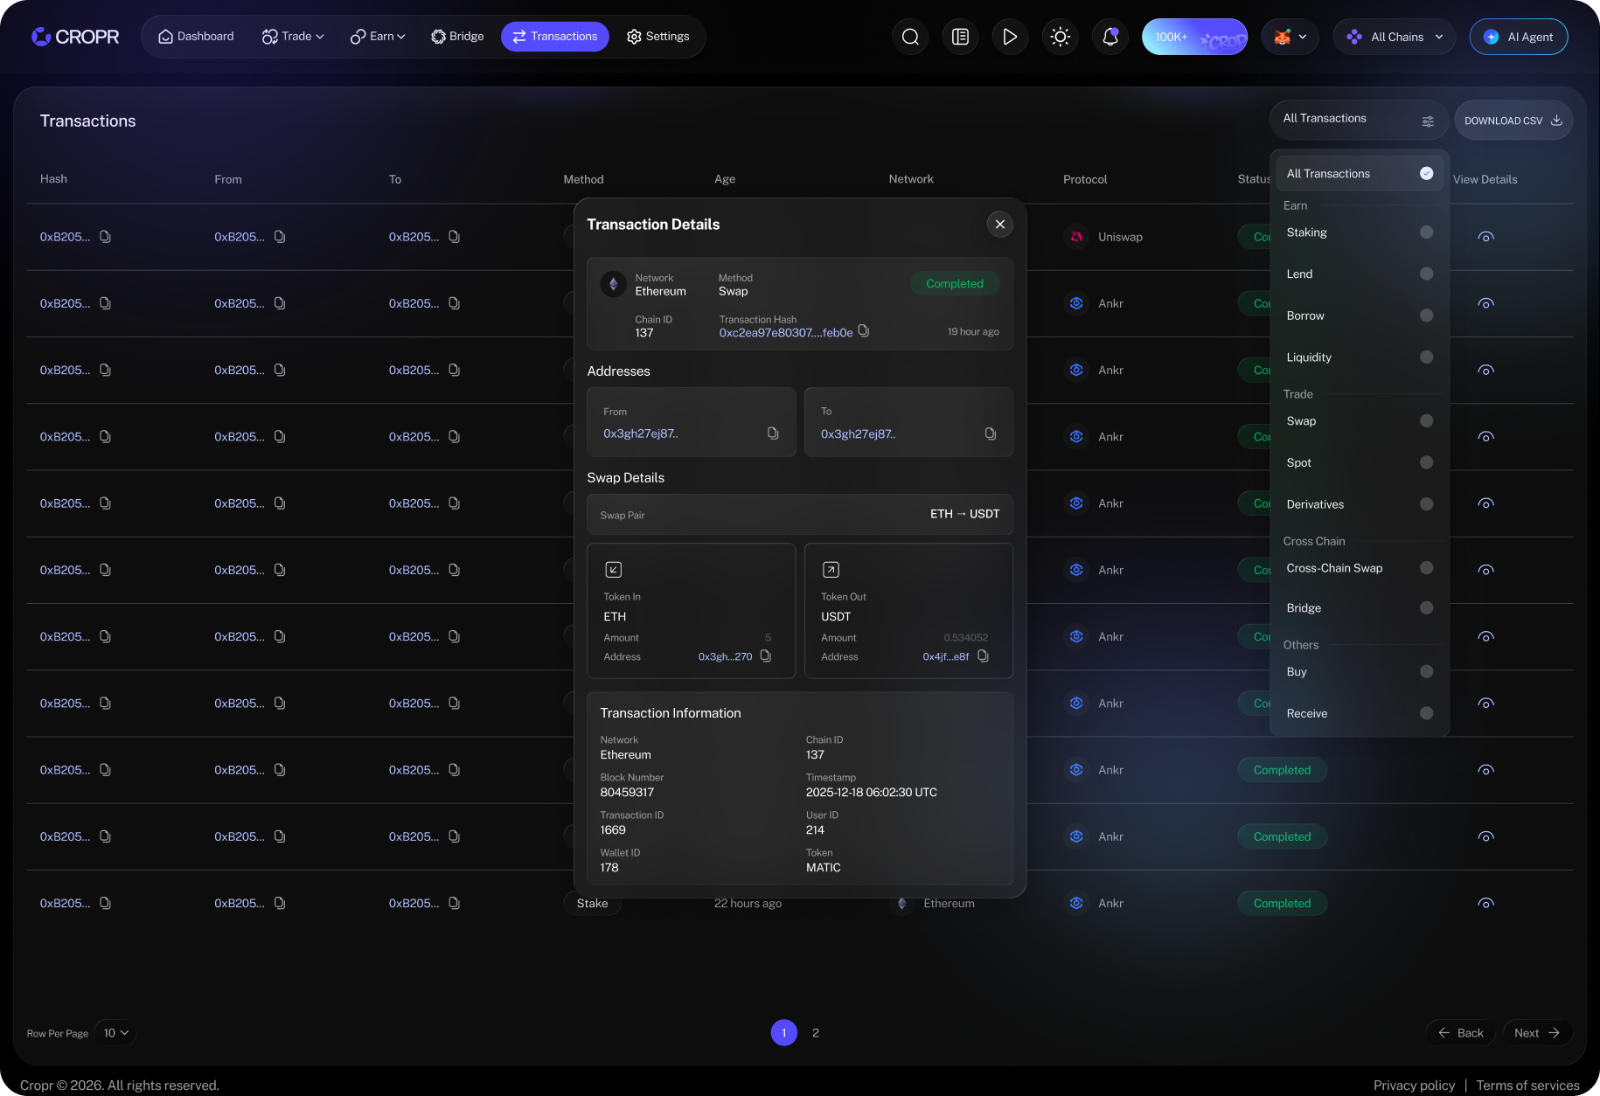The width and height of the screenshot is (1600, 1096).
Task: Copy To address in last row
Action: point(454,903)
